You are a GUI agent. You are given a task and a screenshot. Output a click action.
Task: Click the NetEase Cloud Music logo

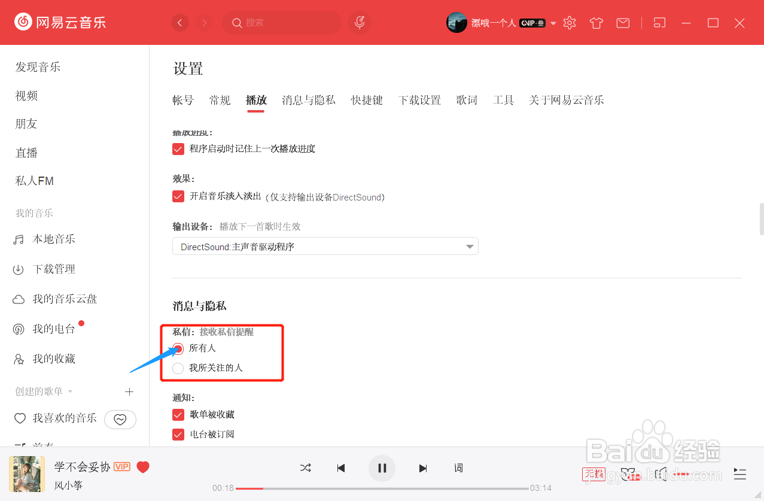[60, 22]
